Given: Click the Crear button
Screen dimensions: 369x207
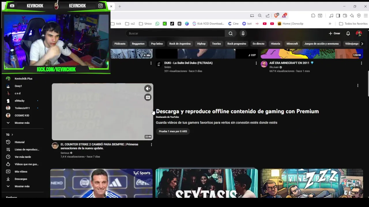Looking at the screenshot, I should (334, 33).
